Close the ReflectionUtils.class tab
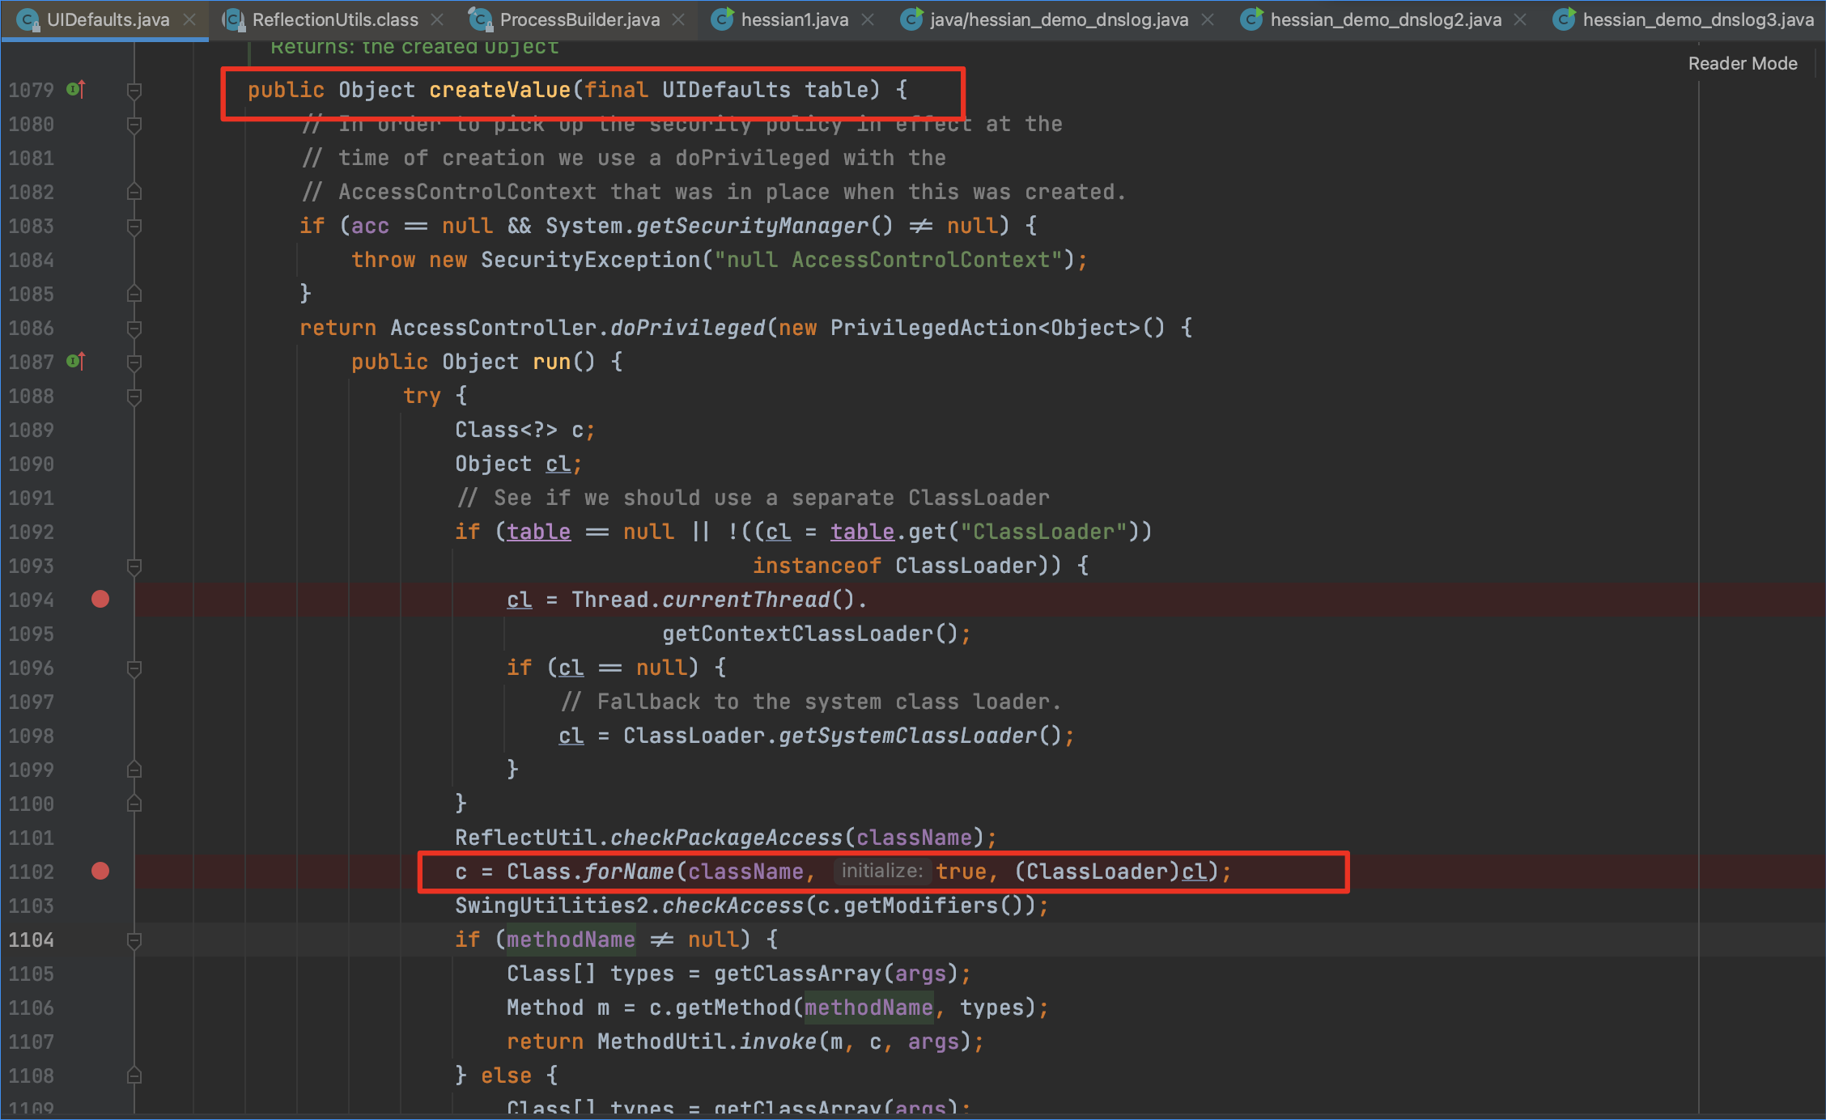 pos(437,19)
